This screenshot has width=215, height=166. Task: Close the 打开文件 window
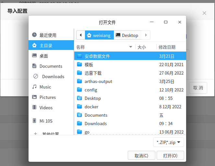180,22
